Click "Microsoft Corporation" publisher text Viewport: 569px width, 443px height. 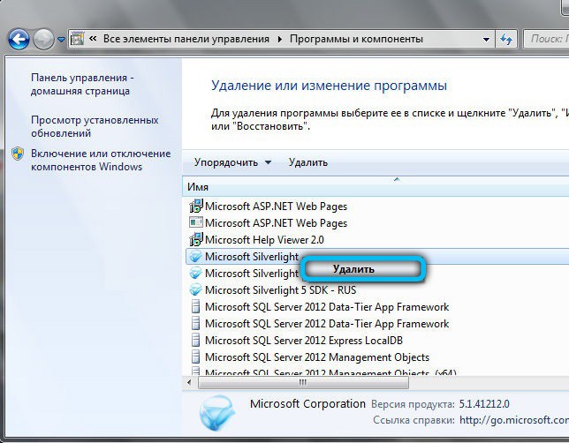pos(307,403)
